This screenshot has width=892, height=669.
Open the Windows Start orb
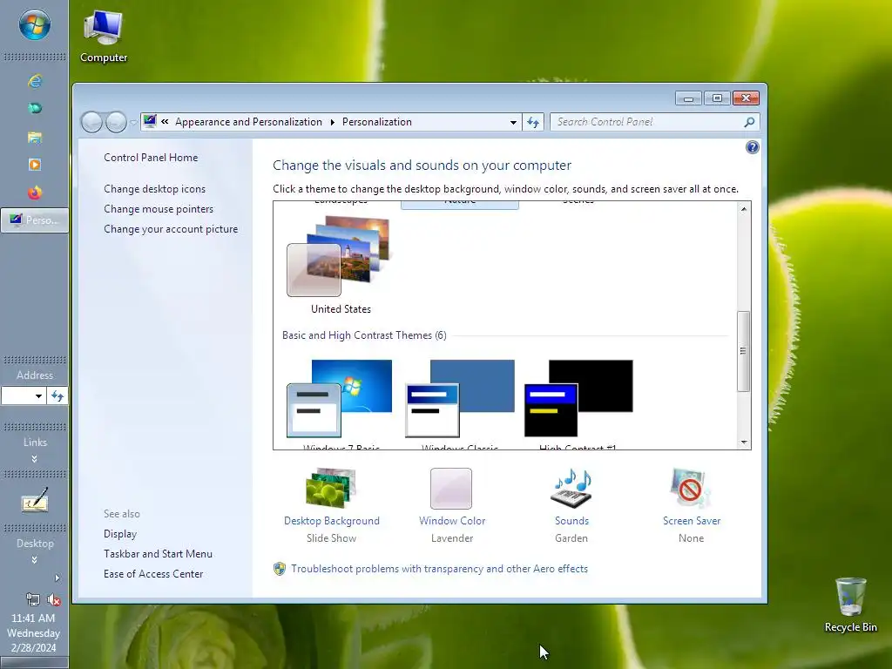point(34,25)
